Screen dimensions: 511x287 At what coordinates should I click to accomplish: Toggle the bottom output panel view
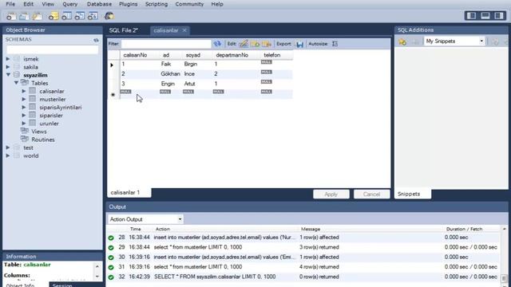485,16
